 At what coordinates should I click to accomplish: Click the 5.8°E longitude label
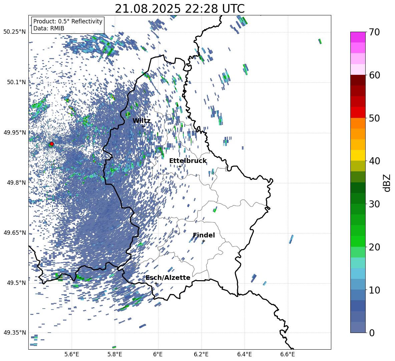point(115,354)
